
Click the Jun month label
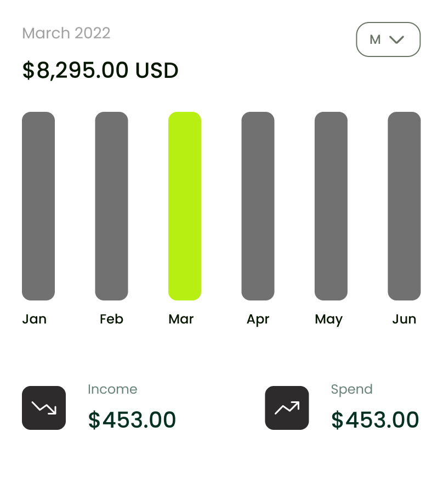[x=404, y=319]
